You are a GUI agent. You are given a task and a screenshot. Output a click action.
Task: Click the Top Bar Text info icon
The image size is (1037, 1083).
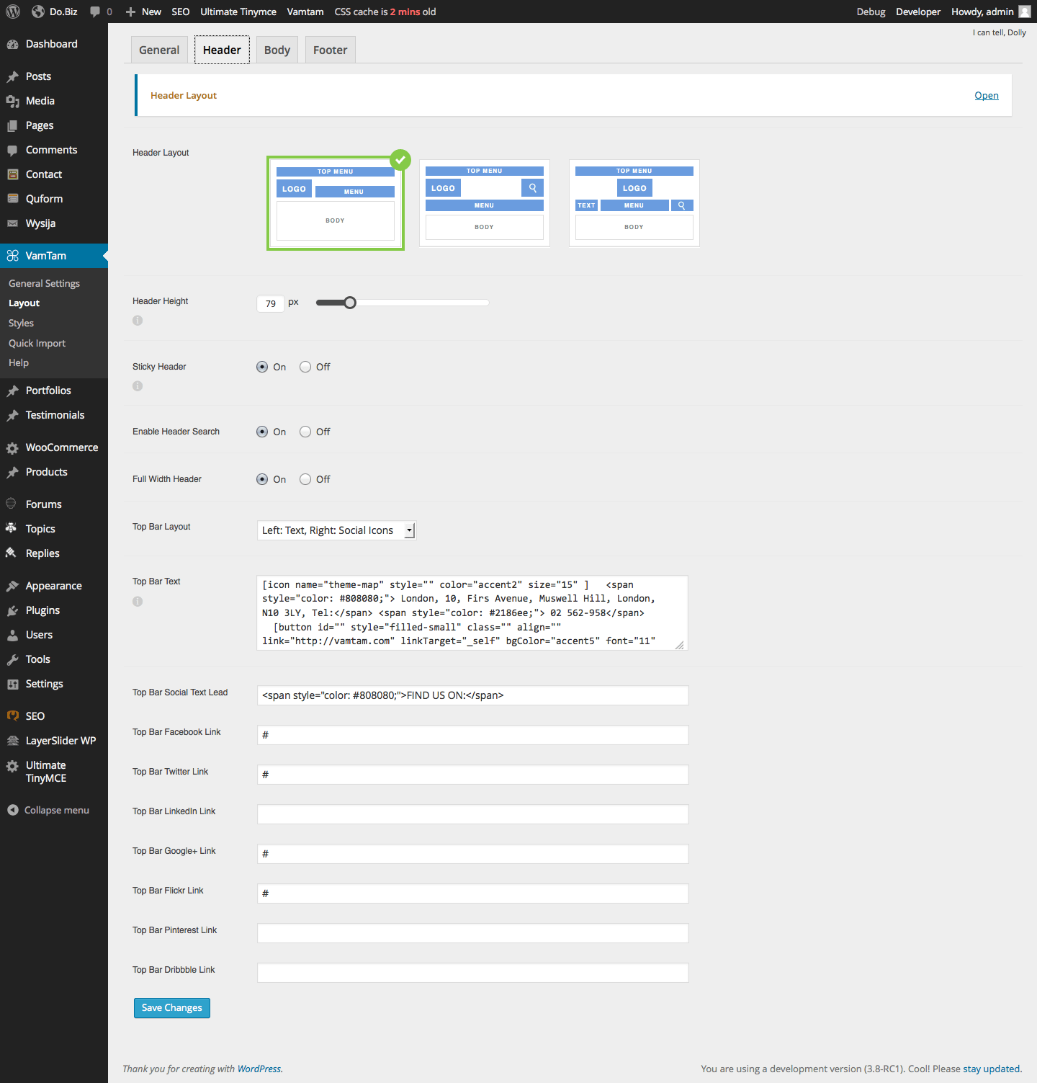pos(138,602)
